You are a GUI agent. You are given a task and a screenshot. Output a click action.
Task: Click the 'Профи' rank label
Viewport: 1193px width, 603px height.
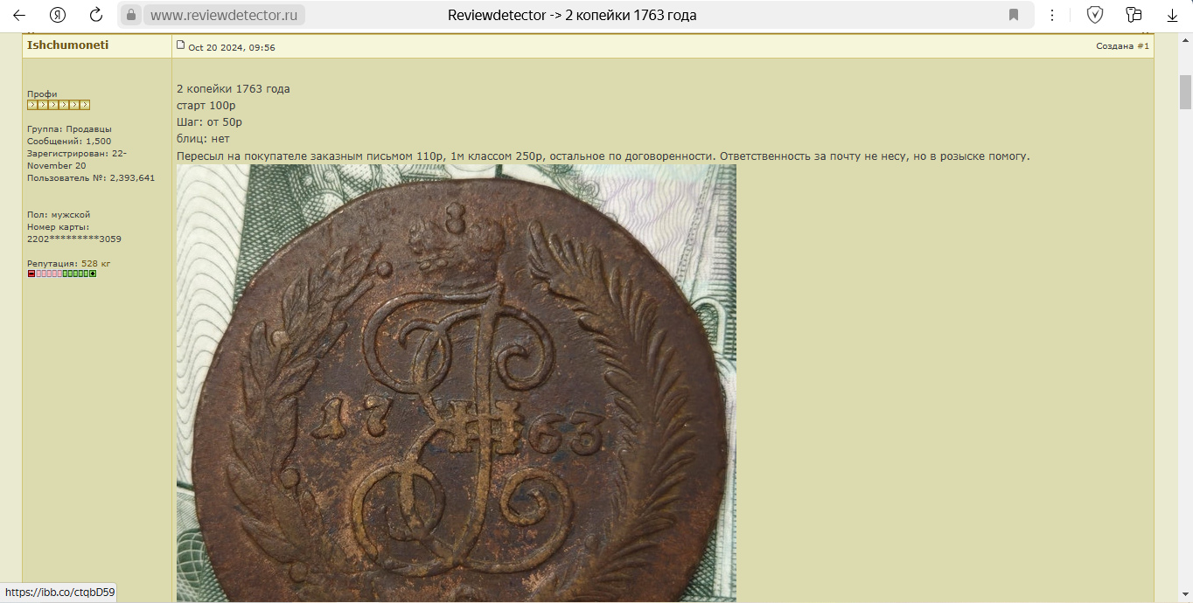(x=42, y=94)
